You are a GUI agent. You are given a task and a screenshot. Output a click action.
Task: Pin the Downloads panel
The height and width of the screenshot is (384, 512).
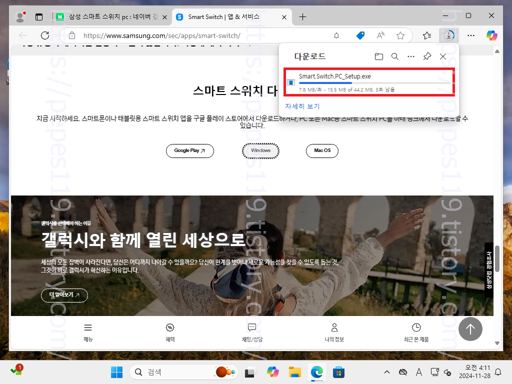427,56
